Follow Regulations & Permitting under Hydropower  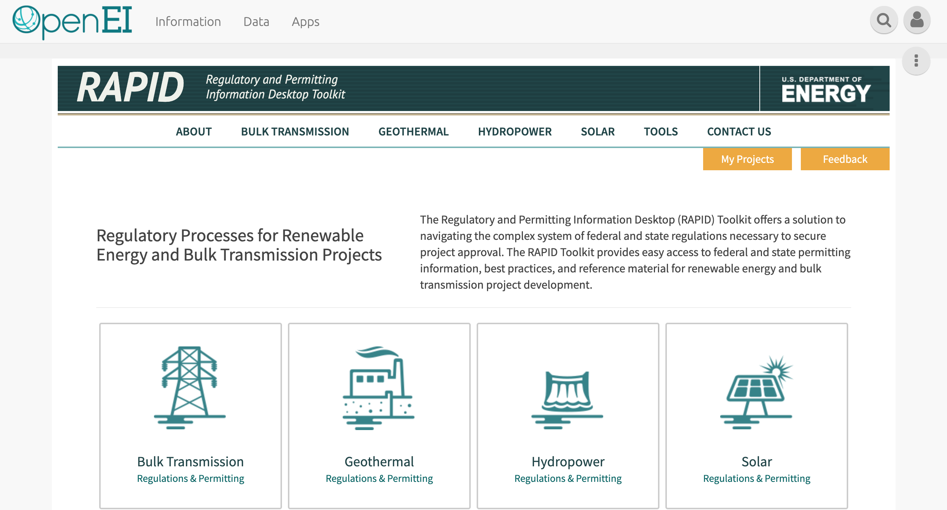point(568,479)
